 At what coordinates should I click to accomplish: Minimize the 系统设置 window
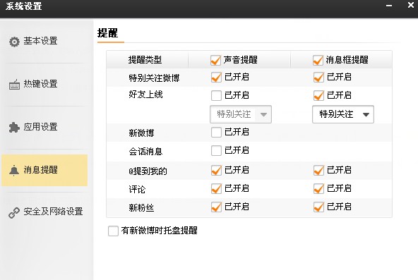tap(389, 6)
